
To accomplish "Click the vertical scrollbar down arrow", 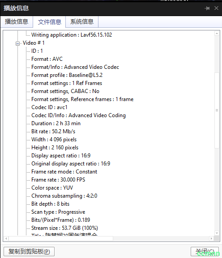I will 217,233.
